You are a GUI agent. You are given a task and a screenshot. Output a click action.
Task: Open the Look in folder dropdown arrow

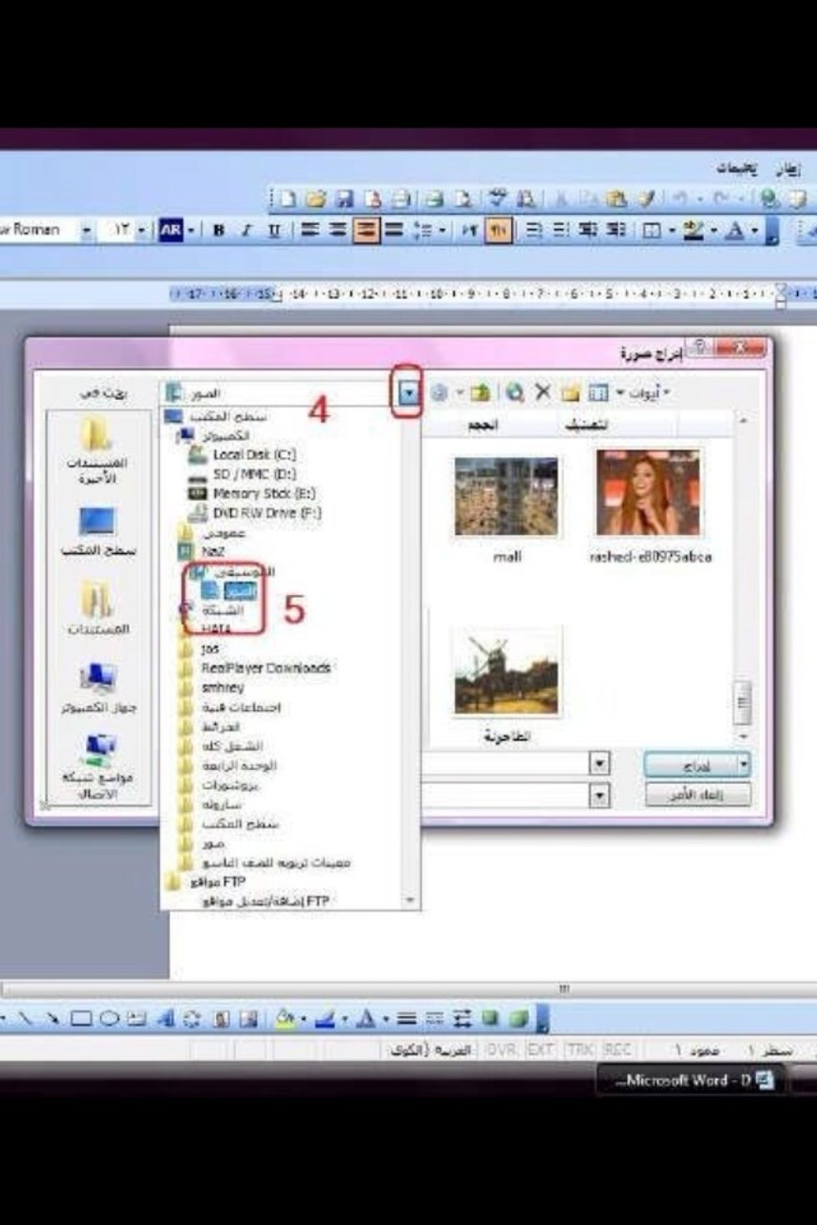click(408, 392)
